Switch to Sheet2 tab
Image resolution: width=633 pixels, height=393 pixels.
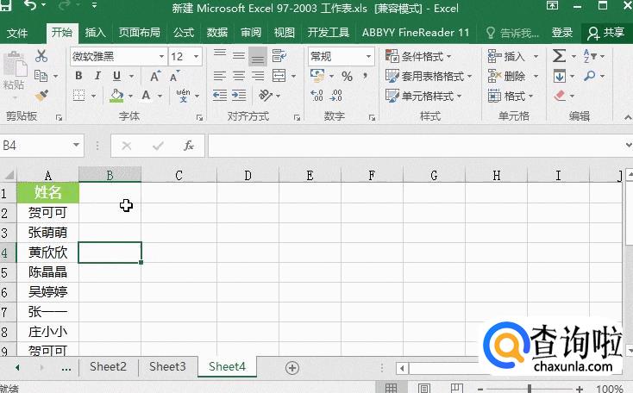(108, 366)
